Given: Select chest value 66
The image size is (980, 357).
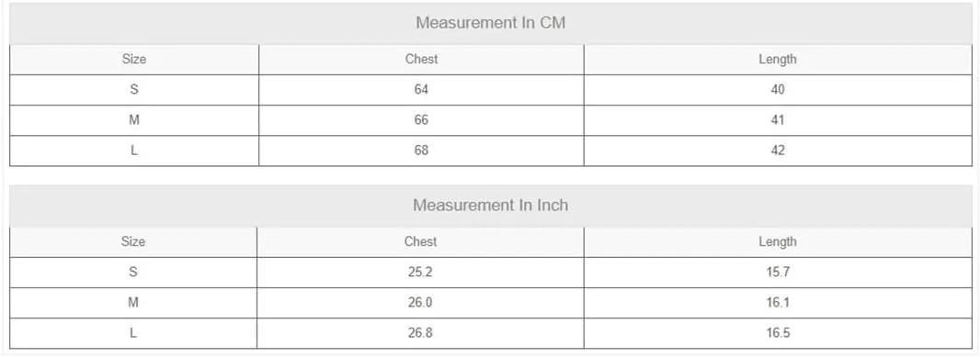Looking at the screenshot, I should (421, 120).
